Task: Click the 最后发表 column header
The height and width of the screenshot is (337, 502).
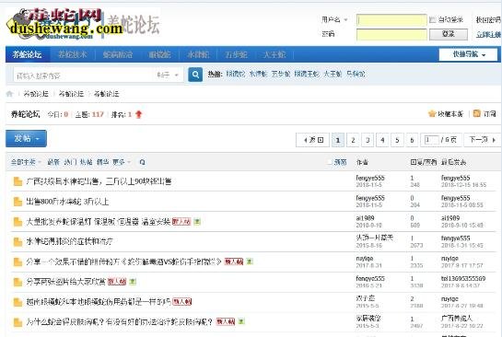Action: point(453,162)
